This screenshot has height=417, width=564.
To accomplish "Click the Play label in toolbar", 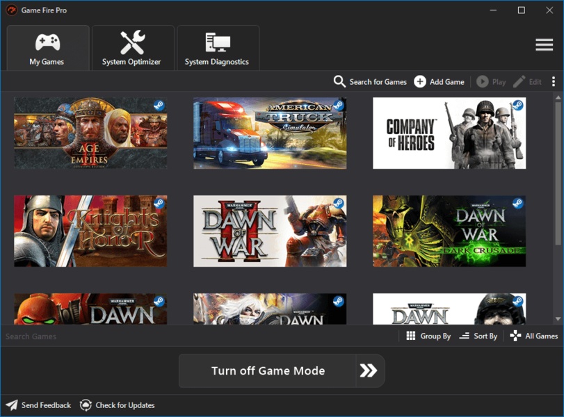I will pyautogui.click(x=499, y=82).
